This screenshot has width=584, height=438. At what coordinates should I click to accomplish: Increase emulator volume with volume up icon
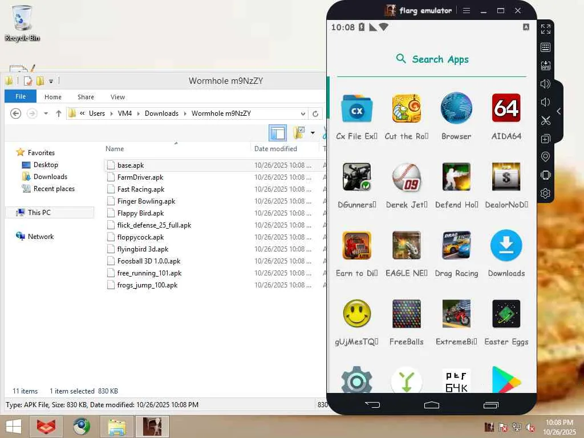(x=546, y=84)
